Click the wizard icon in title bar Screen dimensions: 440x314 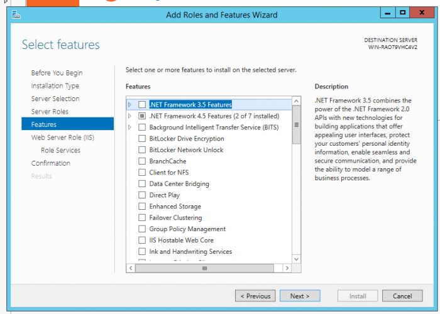pyautogui.click(x=16, y=14)
